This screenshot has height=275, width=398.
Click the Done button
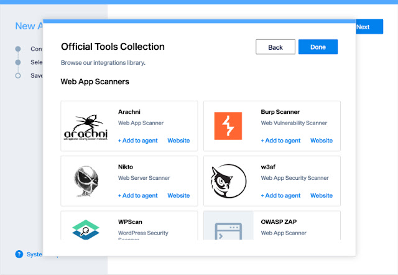pyautogui.click(x=318, y=47)
